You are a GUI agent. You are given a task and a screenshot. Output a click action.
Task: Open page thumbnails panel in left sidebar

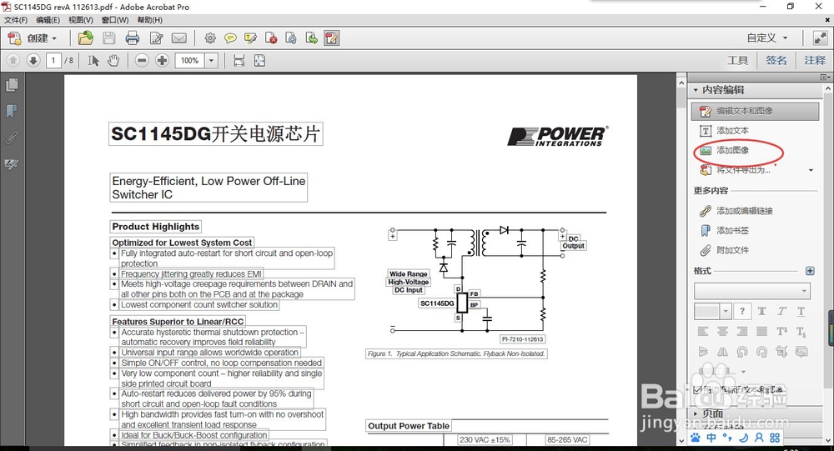coord(12,85)
